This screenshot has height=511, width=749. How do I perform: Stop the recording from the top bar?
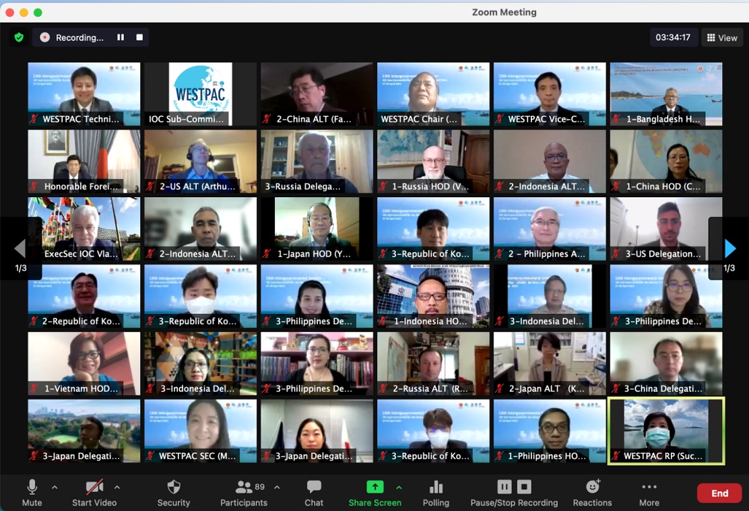[139, 37]
